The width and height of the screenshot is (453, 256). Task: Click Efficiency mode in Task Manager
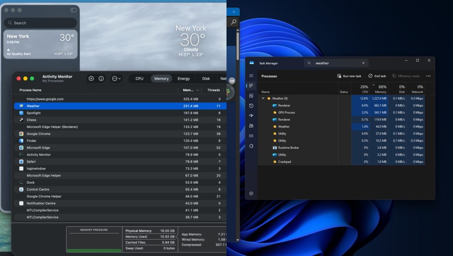point(406,76)
